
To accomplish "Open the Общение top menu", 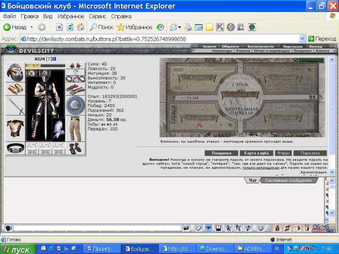I will coord(230,47).
